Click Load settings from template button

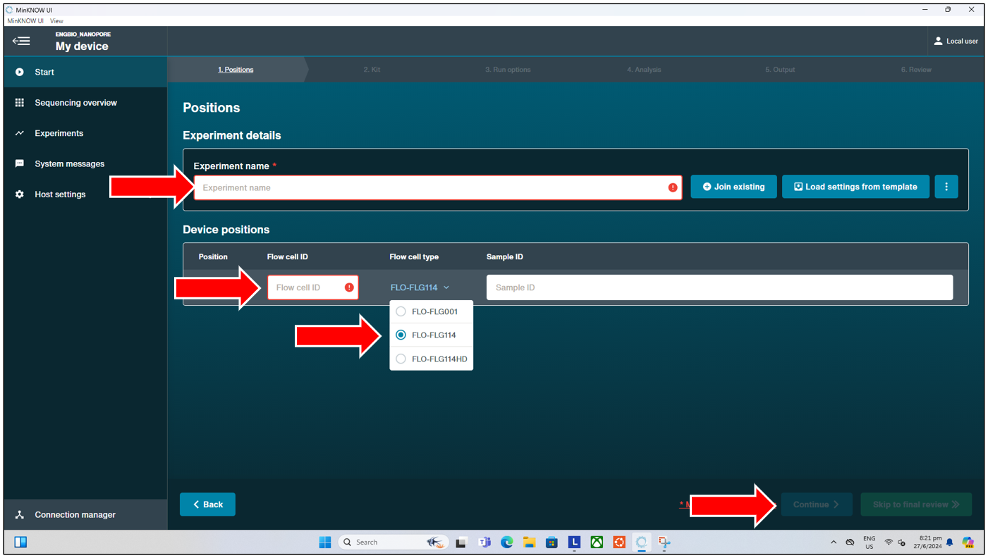point(855,187)
